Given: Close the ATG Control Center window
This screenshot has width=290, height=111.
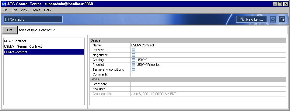Looking at the screenshot, I should tap(285, 4).
